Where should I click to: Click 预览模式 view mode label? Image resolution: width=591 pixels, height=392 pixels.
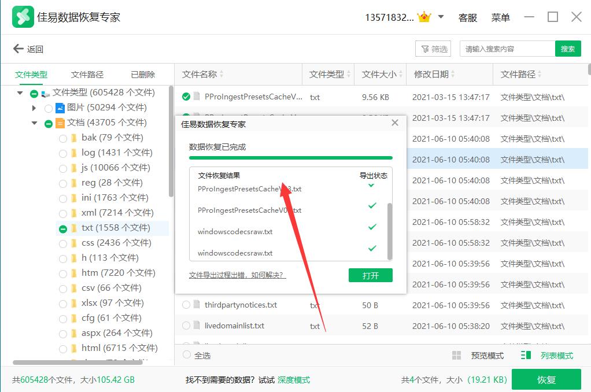point(487,356)
